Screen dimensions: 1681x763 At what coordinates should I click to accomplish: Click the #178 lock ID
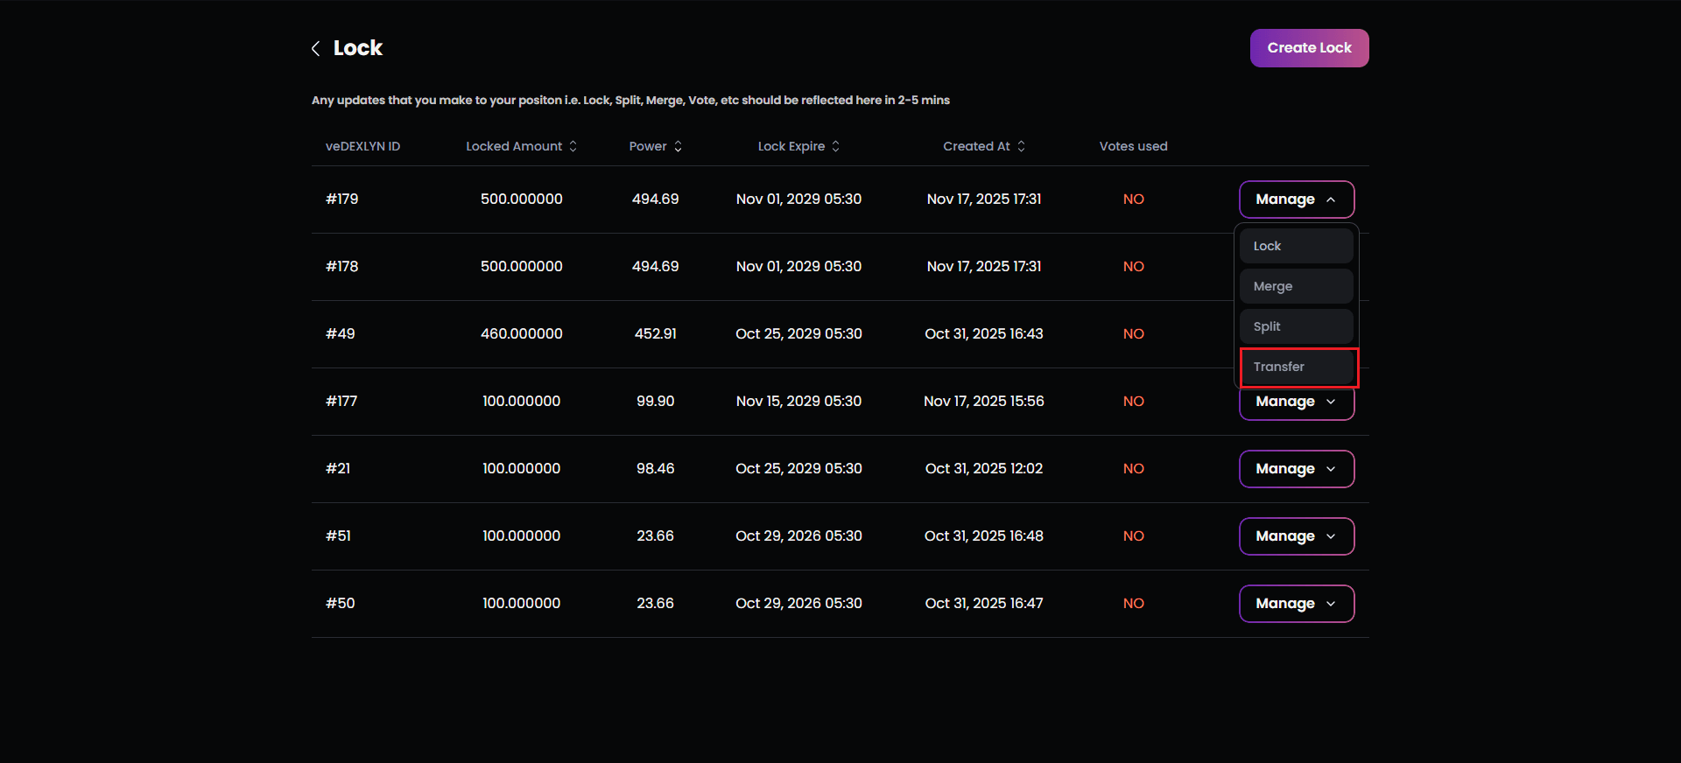(341, 266)
